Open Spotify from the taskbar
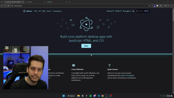This screenshot has width=174, height=98. pyautogui.click(x=91, y=96)
